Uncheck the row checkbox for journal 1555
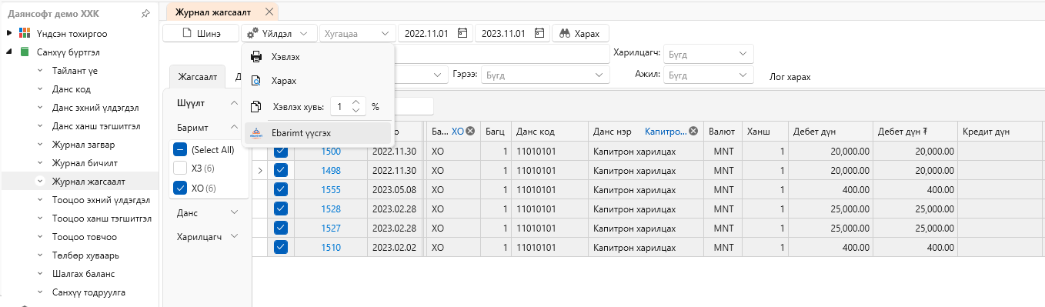The width and height of the screenshot is (1045, 307). coord(281,189)
